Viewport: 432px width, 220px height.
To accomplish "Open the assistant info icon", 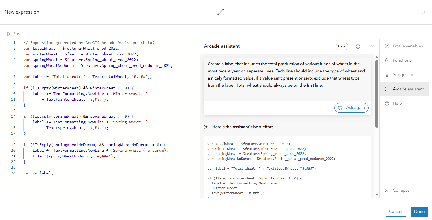I will (x=358, y=46).
